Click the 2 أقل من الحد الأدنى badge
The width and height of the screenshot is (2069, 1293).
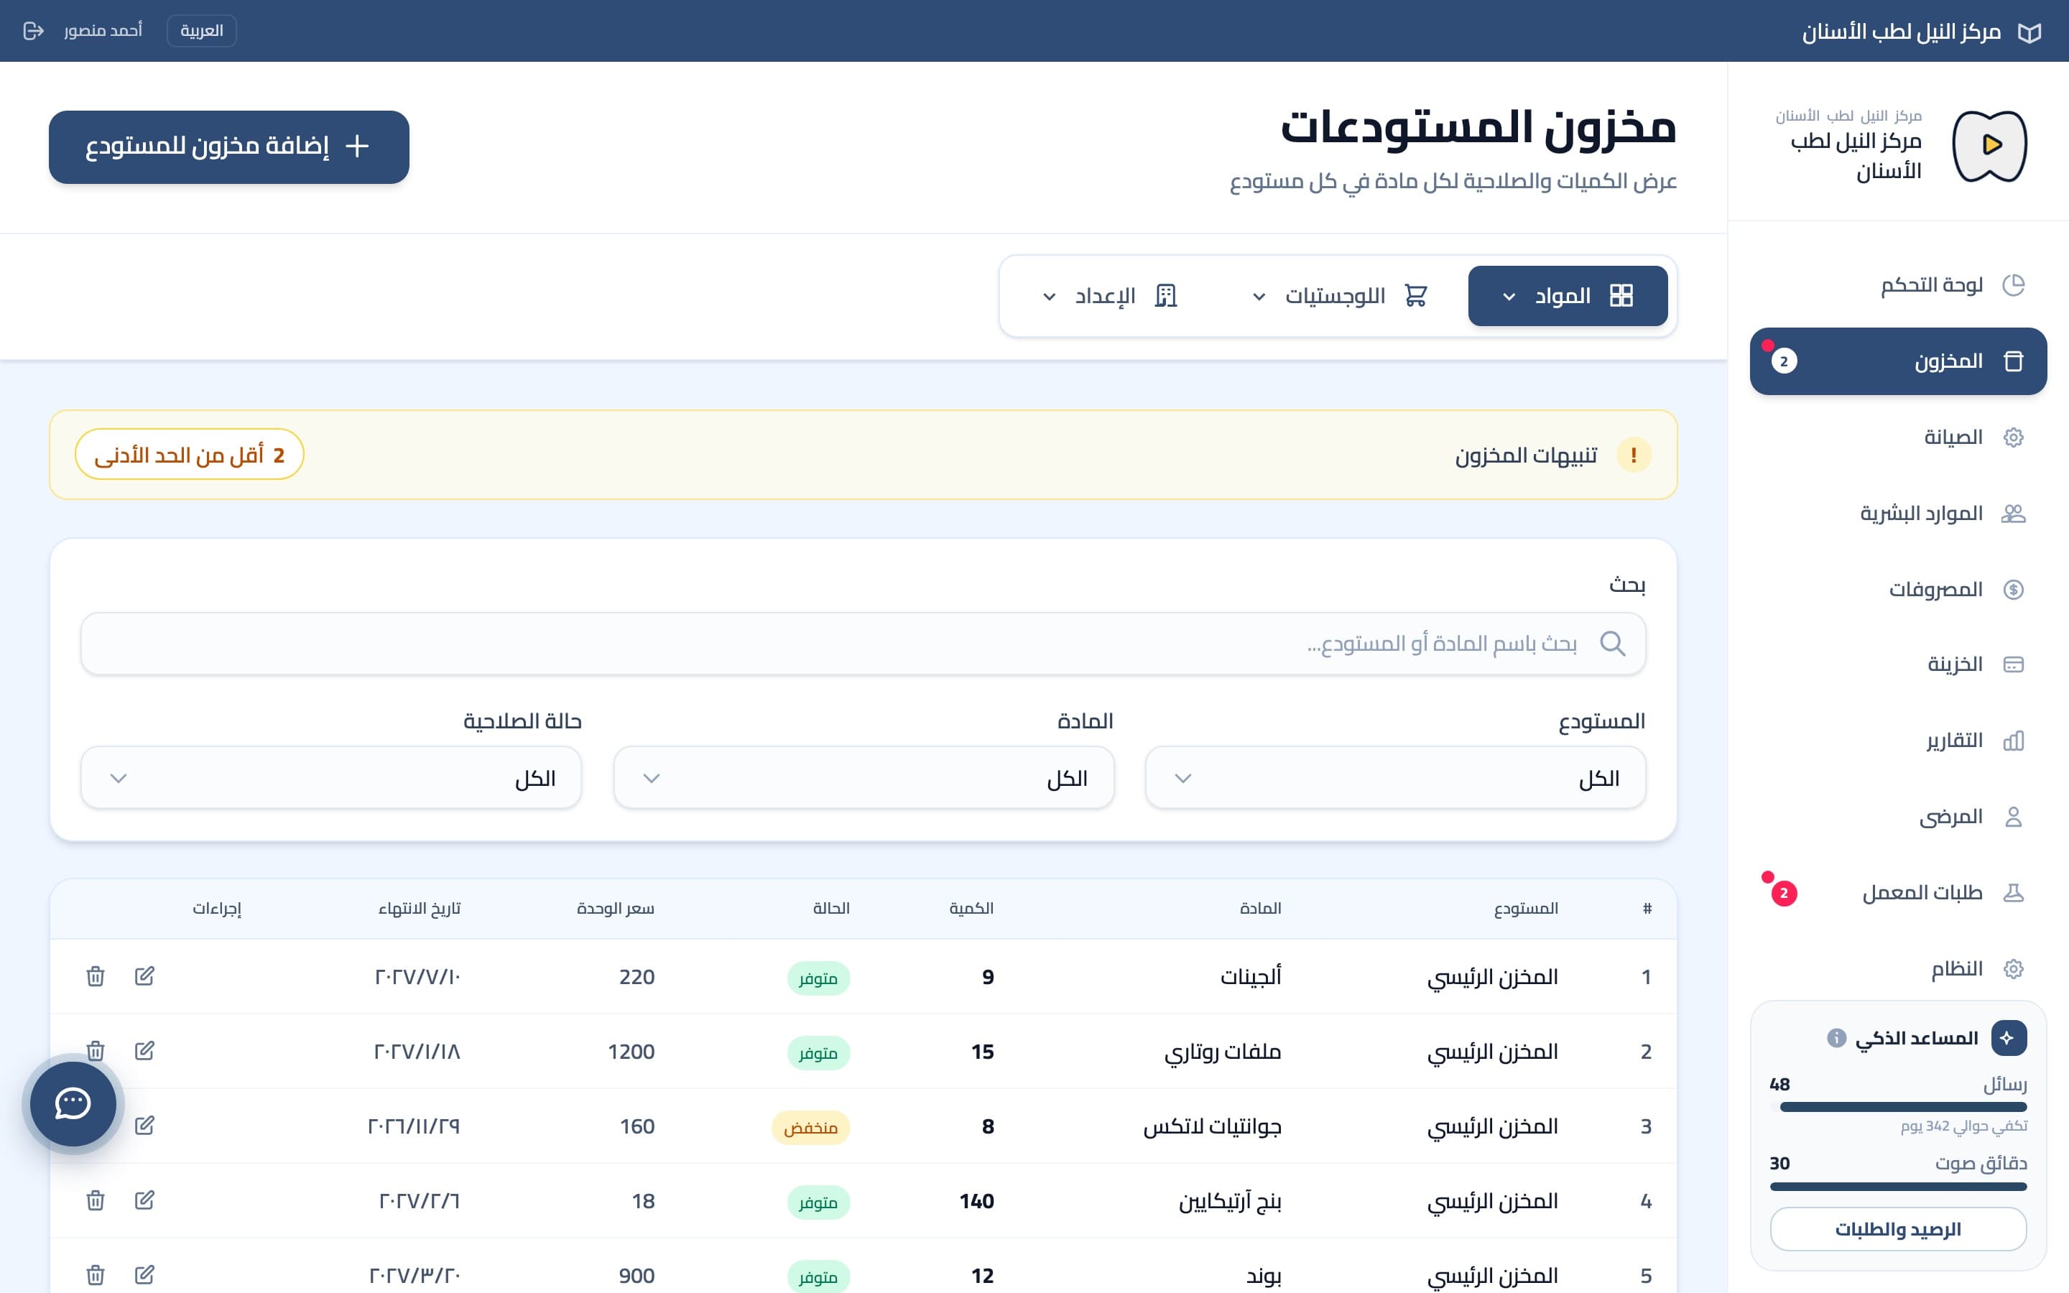tap(190, 454)
